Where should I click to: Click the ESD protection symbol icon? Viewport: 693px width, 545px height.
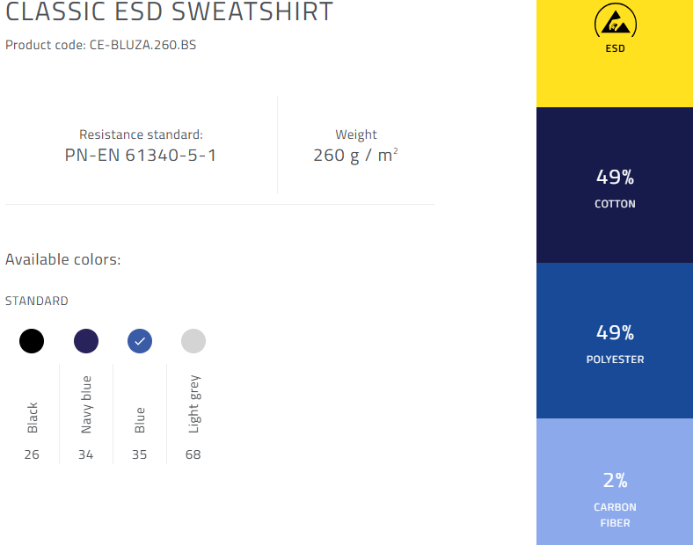point(616,23)
